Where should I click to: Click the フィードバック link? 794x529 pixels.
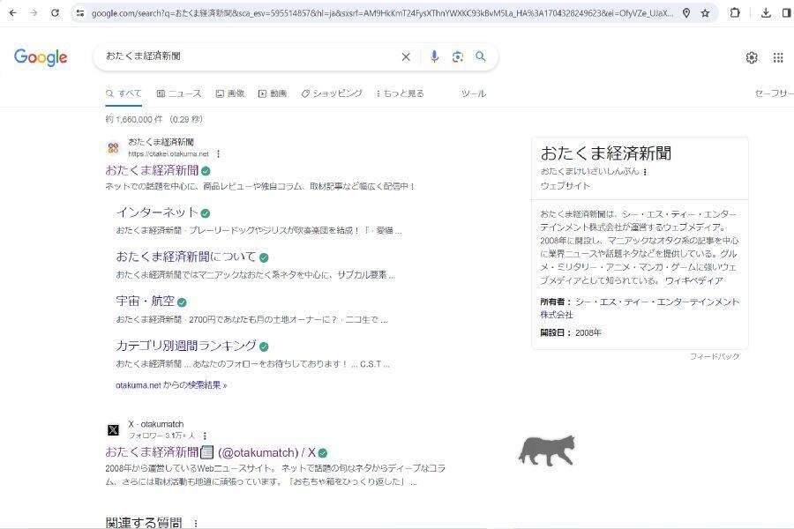coord(713,356)
